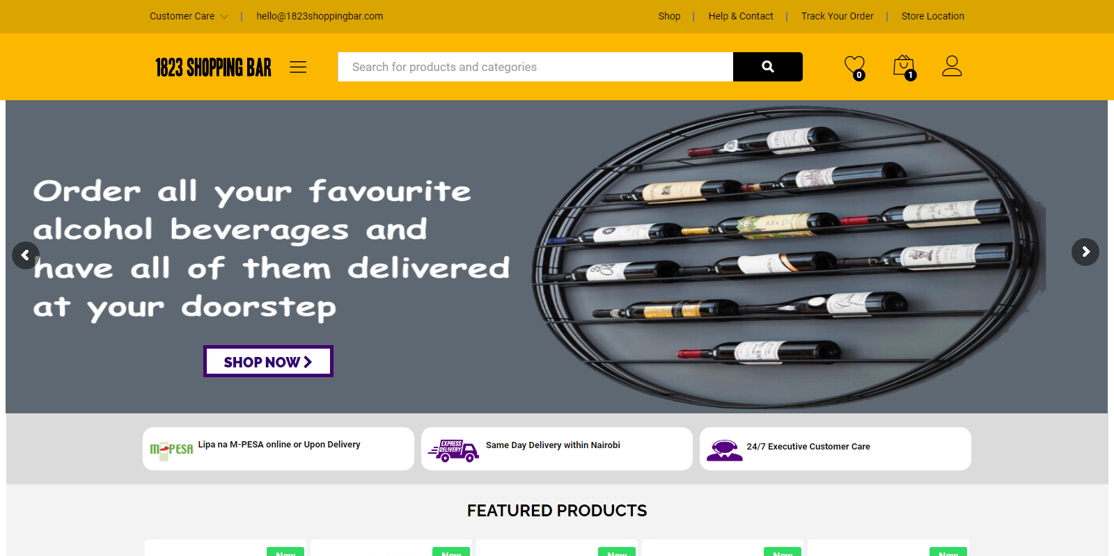Image resolution: width=1114 pixels, height=556 pixels.
Task: Go to previous slide with left arrow
Action: tap(26, 255)
